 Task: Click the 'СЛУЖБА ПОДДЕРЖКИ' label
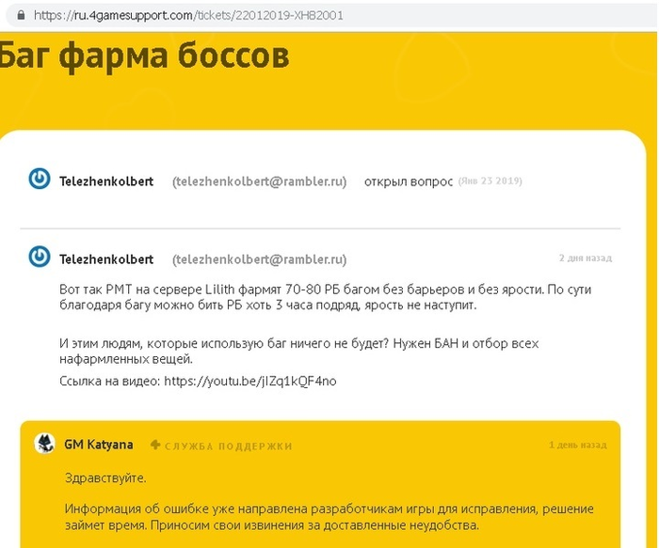(228, 446)
